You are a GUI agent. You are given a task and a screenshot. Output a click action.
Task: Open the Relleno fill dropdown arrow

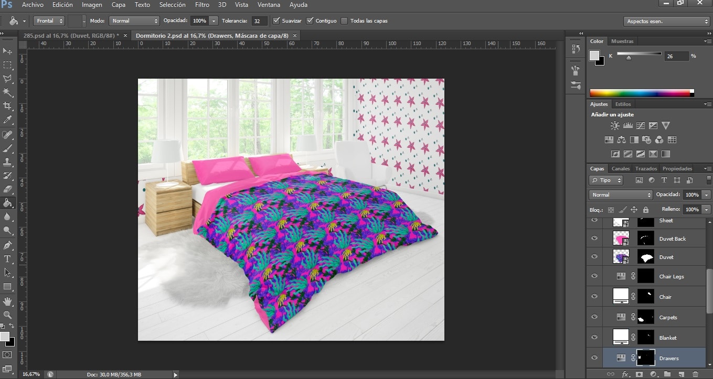pos(706,209)
